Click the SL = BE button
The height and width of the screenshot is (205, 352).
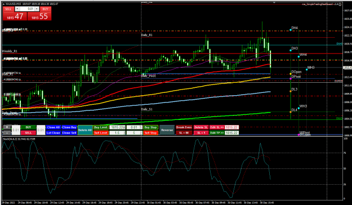click(x=184, y=133)
